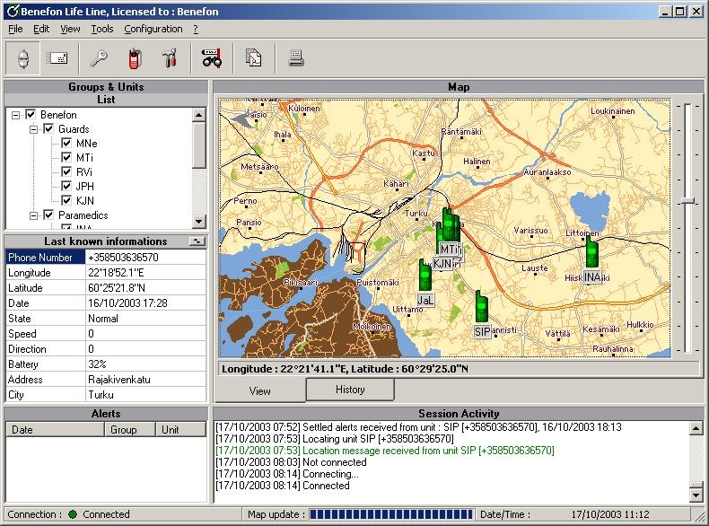Viewport: 709px width, 526px height.
Task: Open the File menu
Action: pos(15,29)
